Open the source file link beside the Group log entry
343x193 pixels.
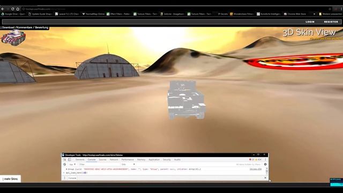(x=256, y=169)
